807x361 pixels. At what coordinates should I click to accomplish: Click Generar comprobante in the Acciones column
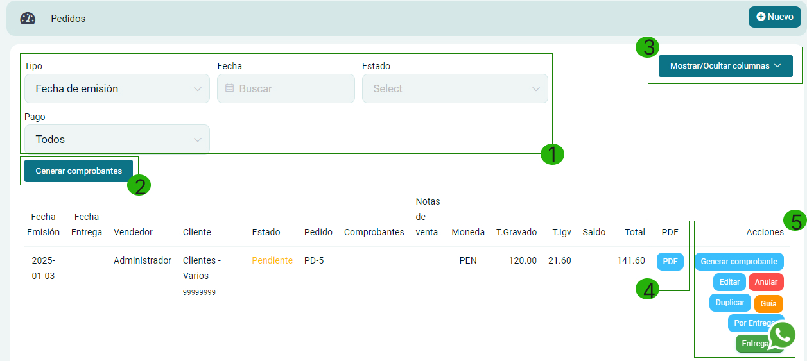point(739,262)
